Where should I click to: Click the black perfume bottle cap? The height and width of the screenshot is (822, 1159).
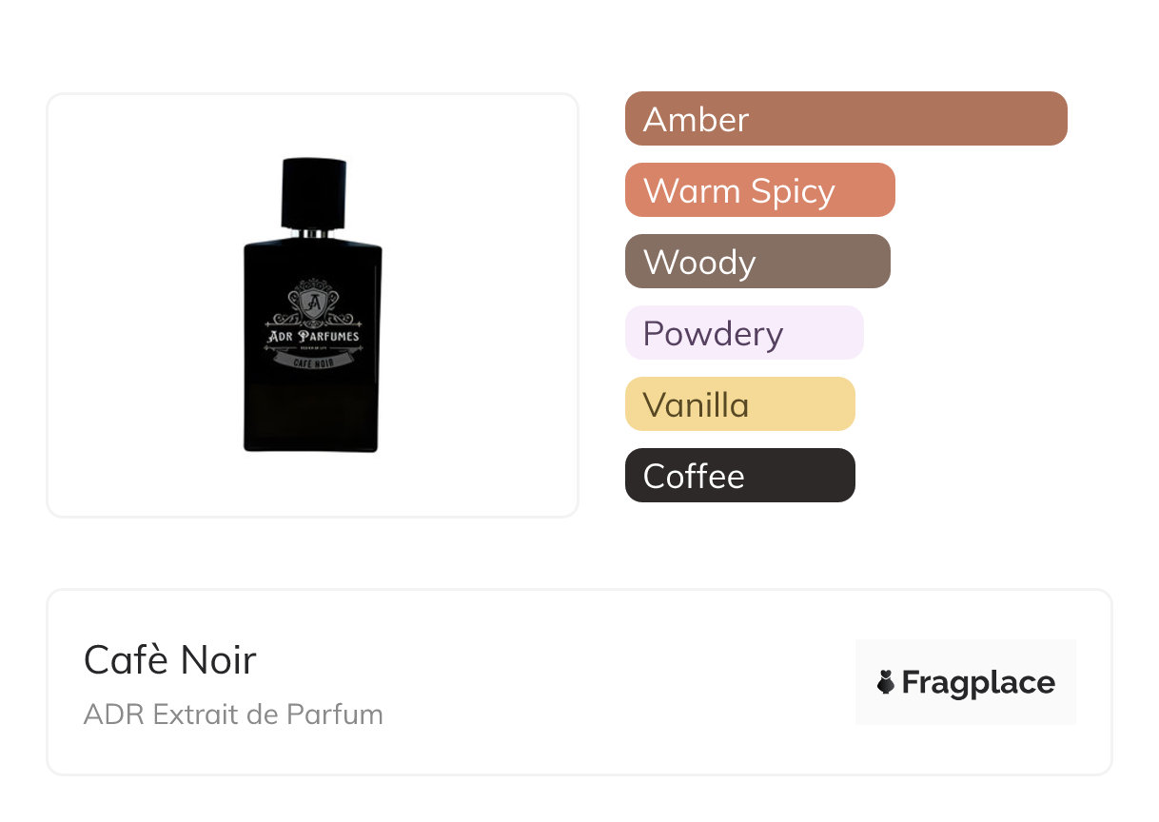[x=314, y=193]
